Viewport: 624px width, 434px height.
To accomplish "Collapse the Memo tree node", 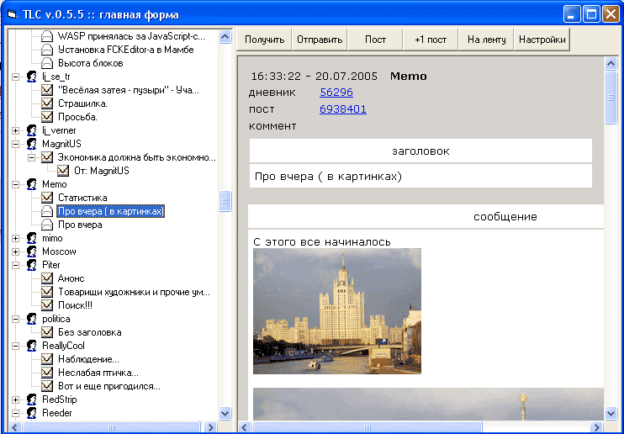I will (x=16, y=184).
